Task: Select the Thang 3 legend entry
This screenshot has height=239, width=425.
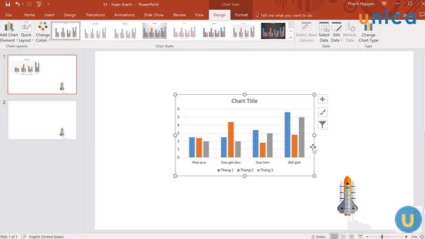Action: coord(265,170)
